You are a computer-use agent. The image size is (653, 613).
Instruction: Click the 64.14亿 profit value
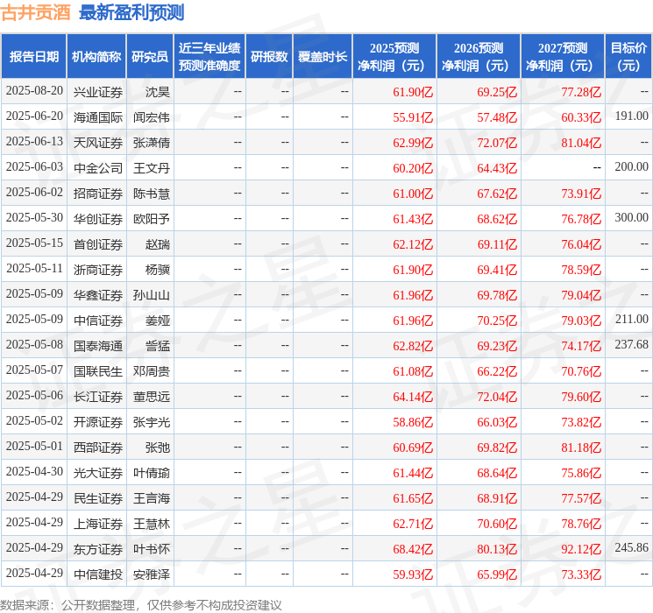point(413,397)
